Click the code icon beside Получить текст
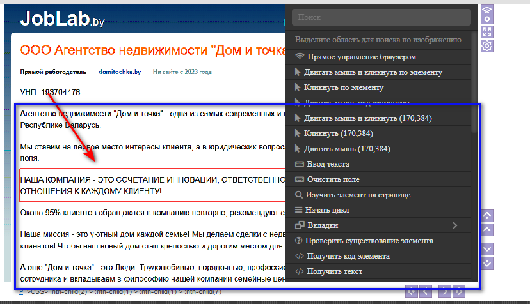Screen dimensions: 530x304 click(300, 271)
